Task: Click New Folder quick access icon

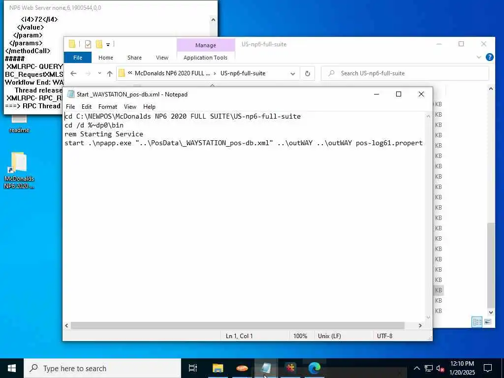Action: [99, 44]
